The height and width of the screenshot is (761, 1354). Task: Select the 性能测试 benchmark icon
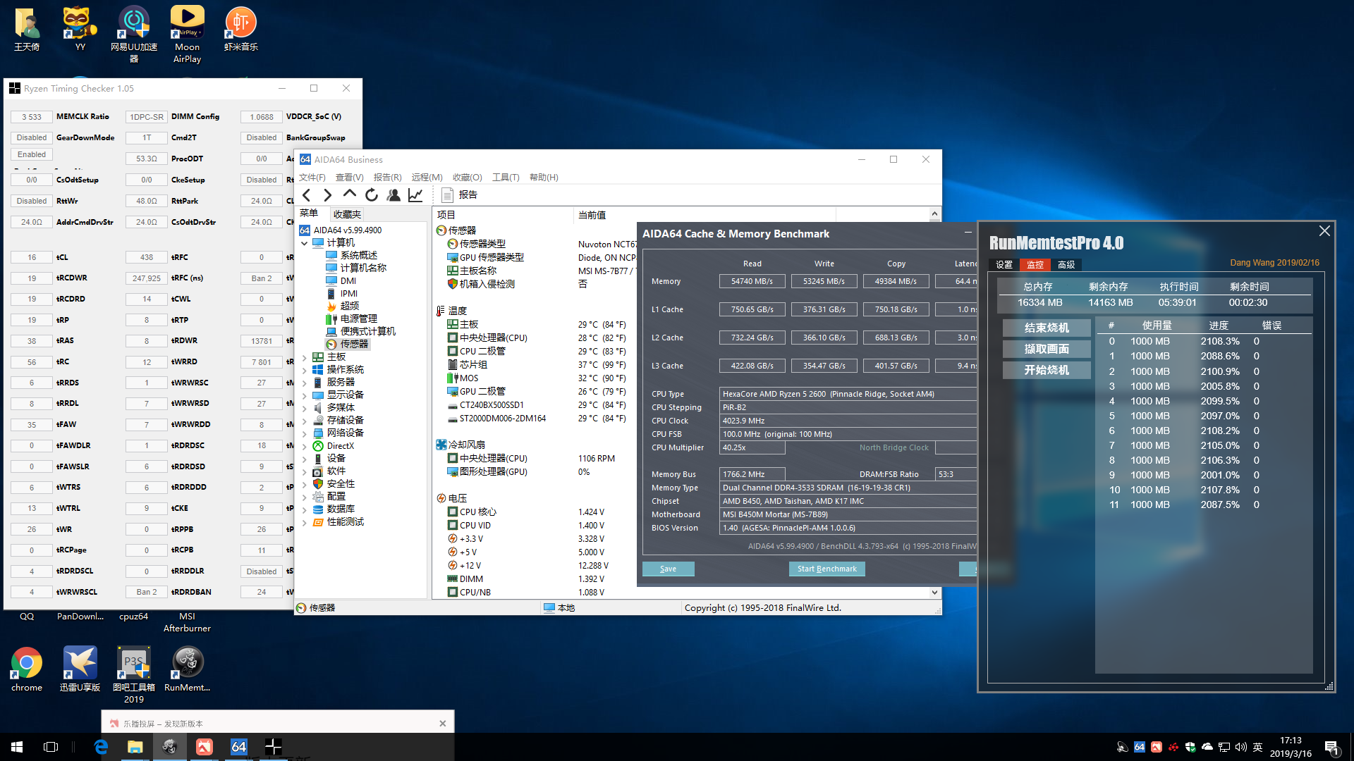(x=319, y=521)
